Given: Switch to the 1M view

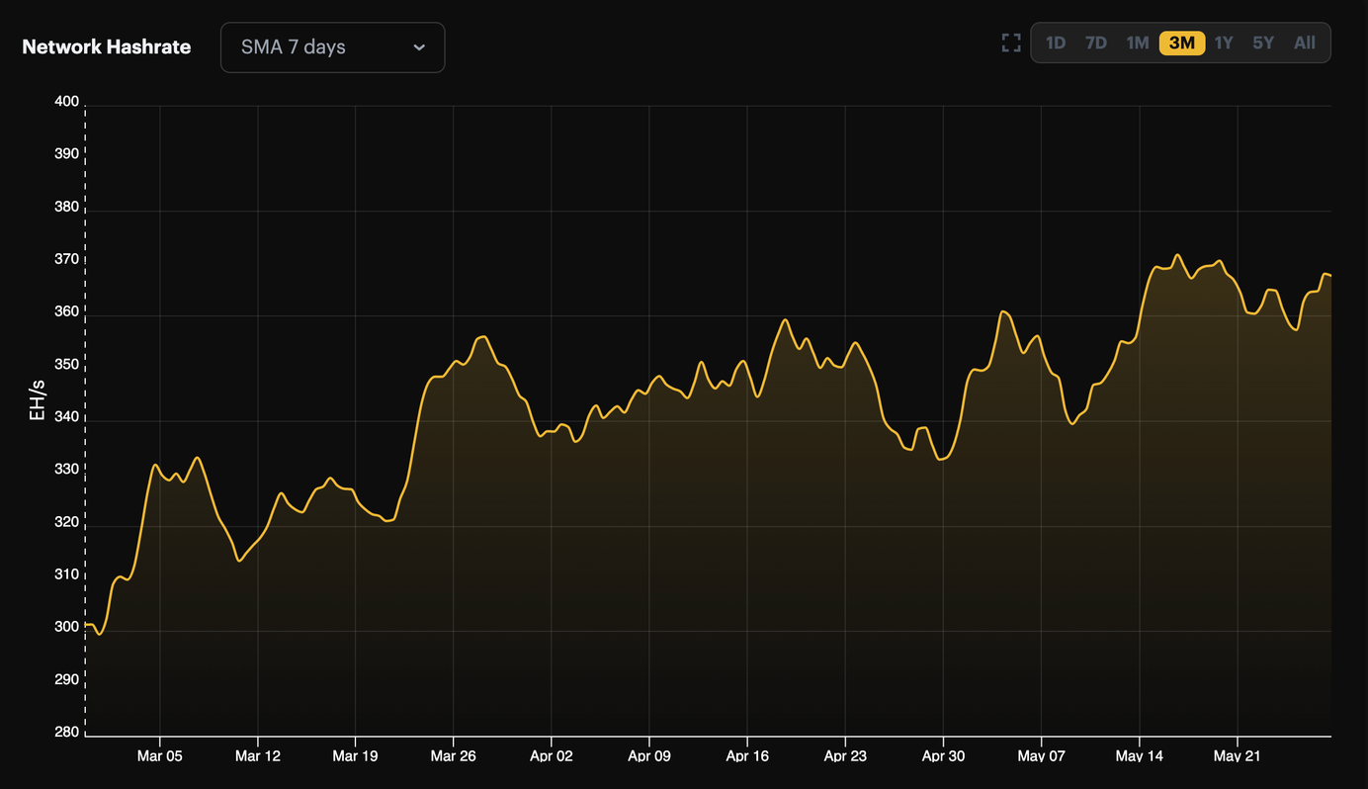Looking at the screenshot, I should pyautogui.click(x=1138, y=43).
